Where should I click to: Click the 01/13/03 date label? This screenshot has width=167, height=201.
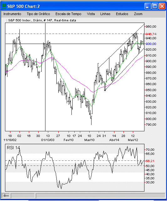click(x=48, y=140)
